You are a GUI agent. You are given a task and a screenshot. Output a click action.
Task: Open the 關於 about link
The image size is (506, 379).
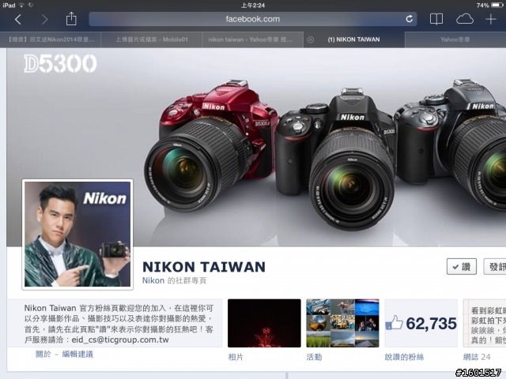point(43,355)
